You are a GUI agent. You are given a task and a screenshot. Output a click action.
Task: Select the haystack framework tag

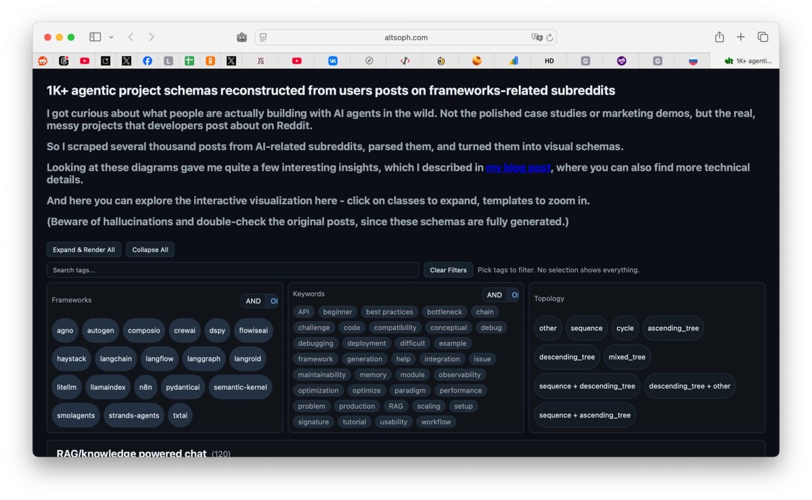72,359
